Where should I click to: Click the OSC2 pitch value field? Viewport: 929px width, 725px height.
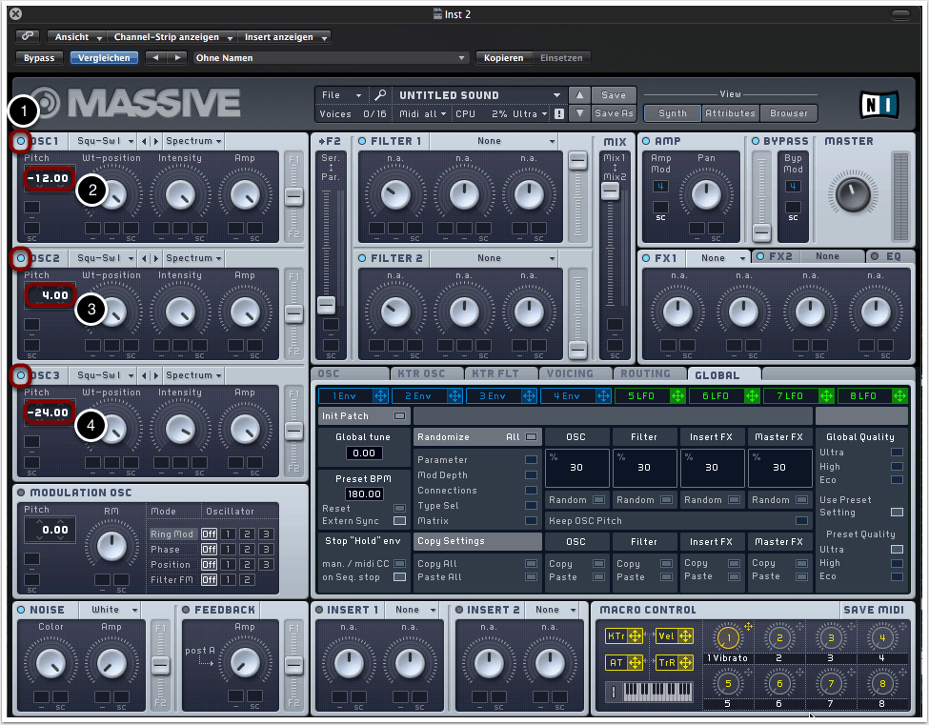[x=49, y=295]
